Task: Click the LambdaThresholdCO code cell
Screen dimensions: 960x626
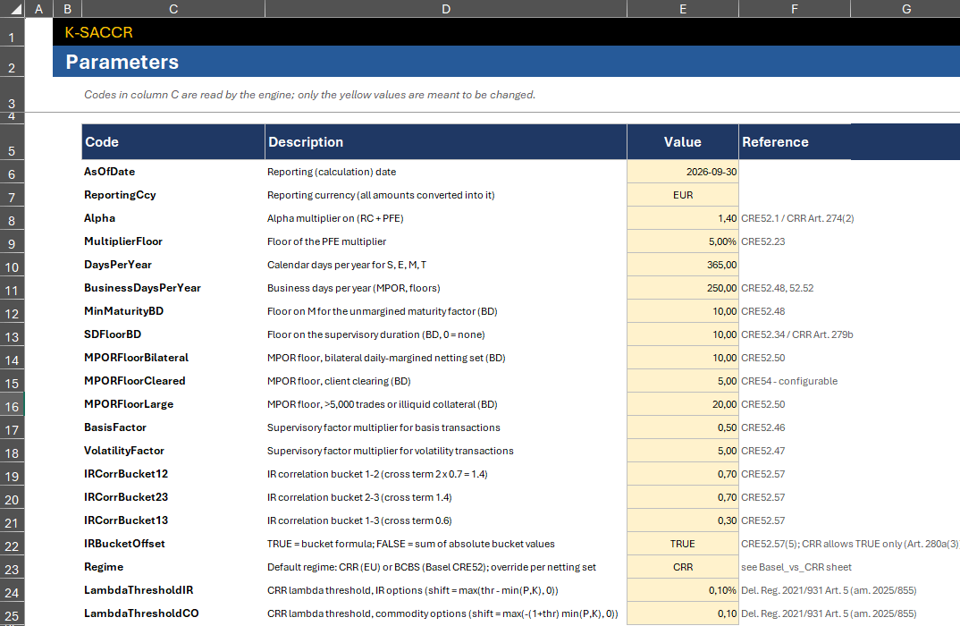Action: point(173,613)
